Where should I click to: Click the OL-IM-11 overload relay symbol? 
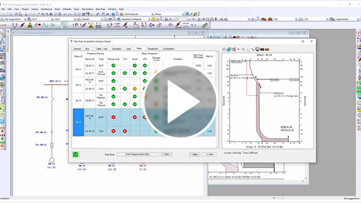pos(52,145)
